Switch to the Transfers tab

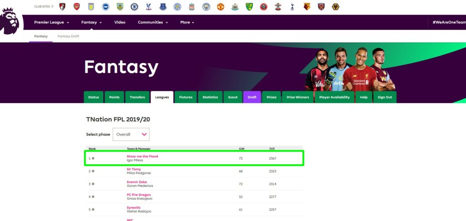pyautogui.click(x=137, y=97)
